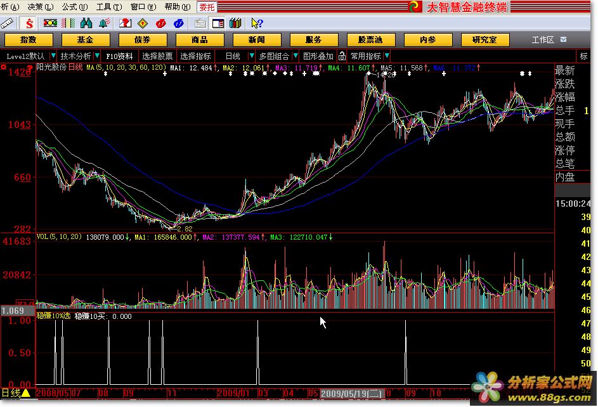The image size is (598, 407).
Task: Expand the Level2默认 dropdown arrow
Action: coord(53,56)
